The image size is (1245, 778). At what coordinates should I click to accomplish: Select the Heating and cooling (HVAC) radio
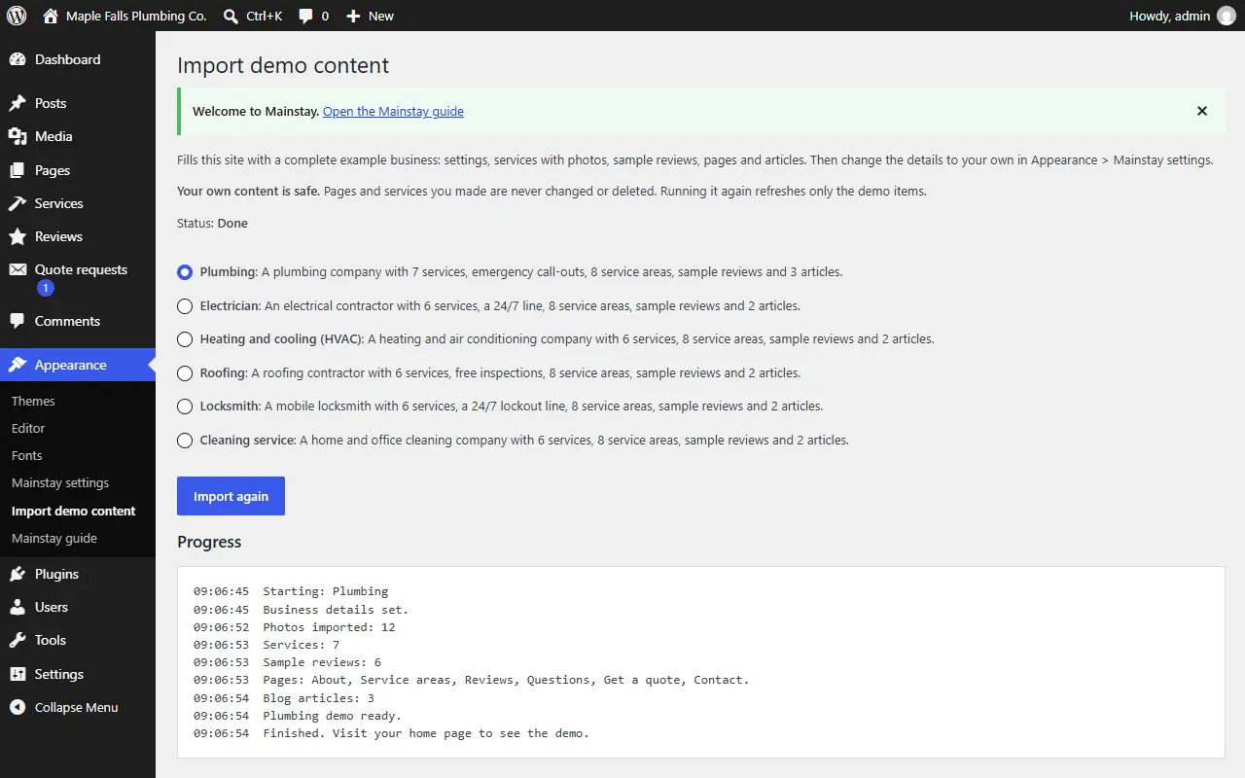point(185,339)
